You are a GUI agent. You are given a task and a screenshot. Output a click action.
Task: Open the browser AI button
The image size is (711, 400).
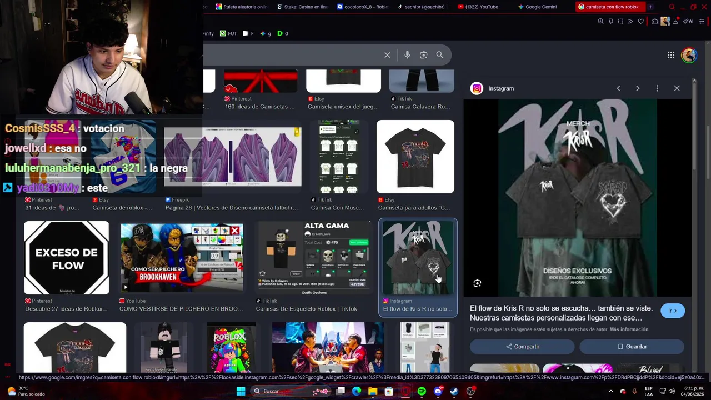[x=688, y=22]
